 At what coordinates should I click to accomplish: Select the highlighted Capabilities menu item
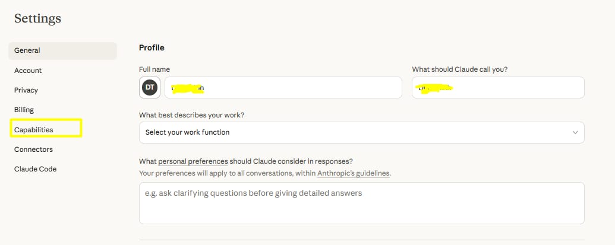[x=46, y=128]
